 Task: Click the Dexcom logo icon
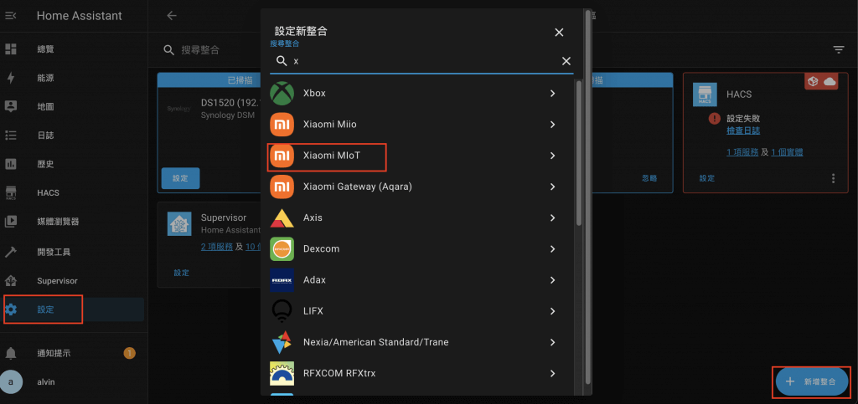(282, 249)
